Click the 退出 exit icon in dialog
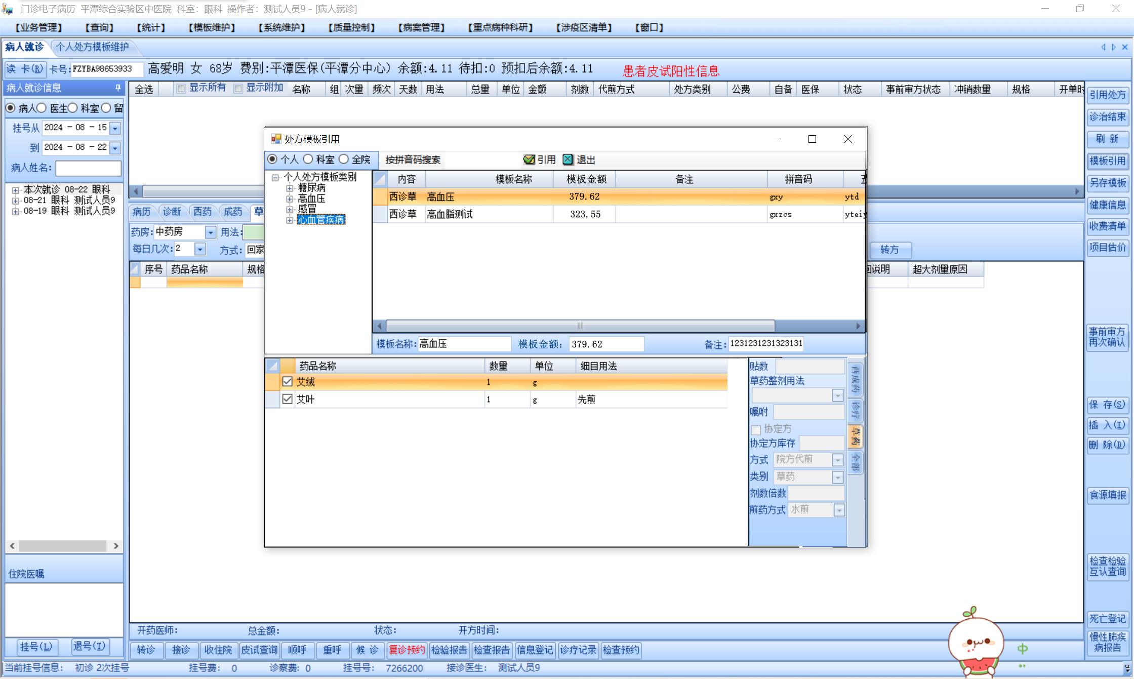The image size is (1134, 679). (x=568, y=160)
